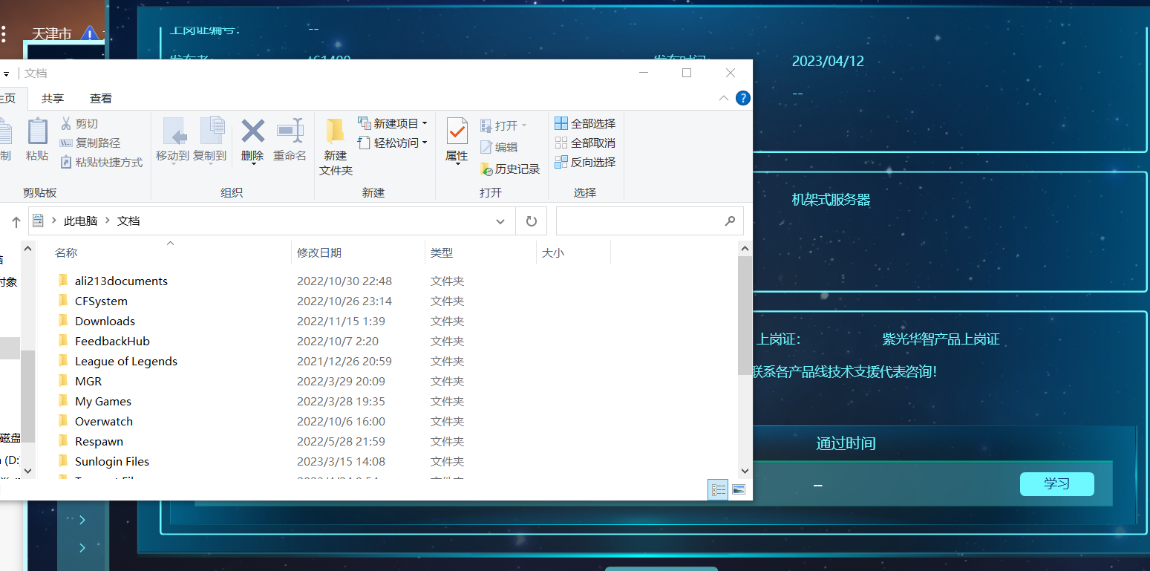Select the CFSystem folder

pyautogui.click(x=101, y=301)
